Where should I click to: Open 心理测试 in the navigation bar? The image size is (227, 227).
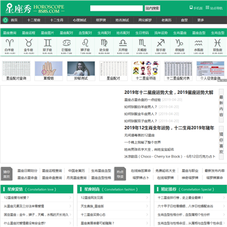(x=79, y=20)
